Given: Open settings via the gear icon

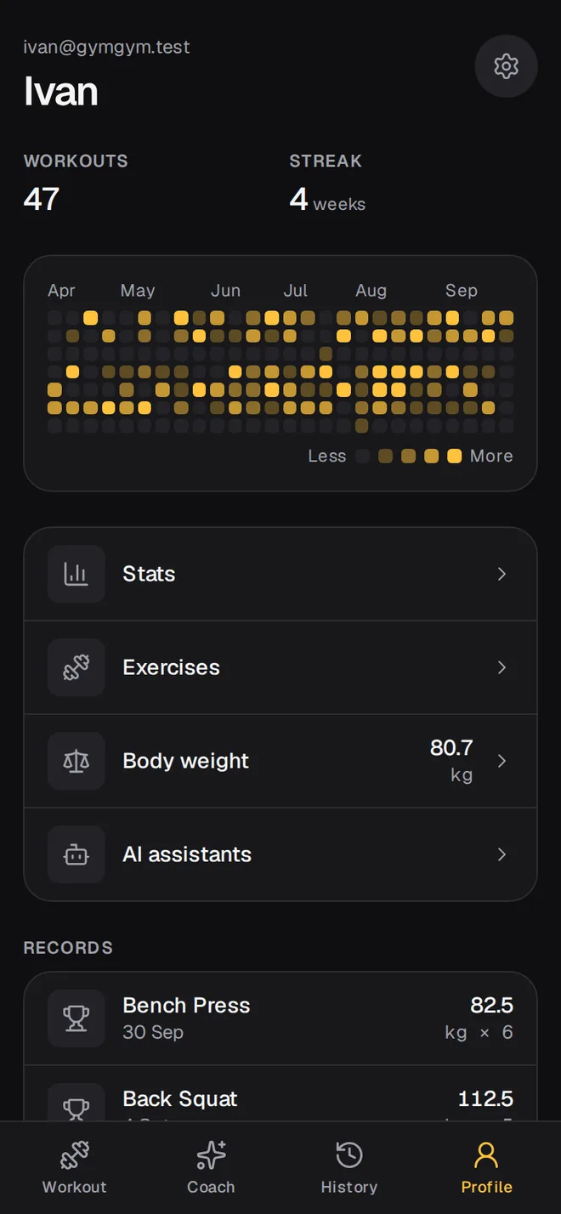Looking at the screenshot, I should tap(506, 66).
